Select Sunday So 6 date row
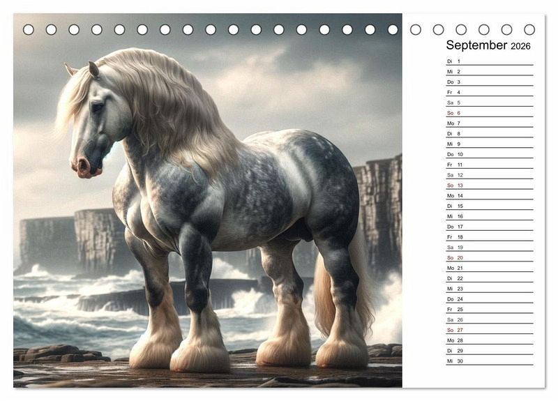The height and width of the screenshot is (401, 558). [x=489, y=113]
